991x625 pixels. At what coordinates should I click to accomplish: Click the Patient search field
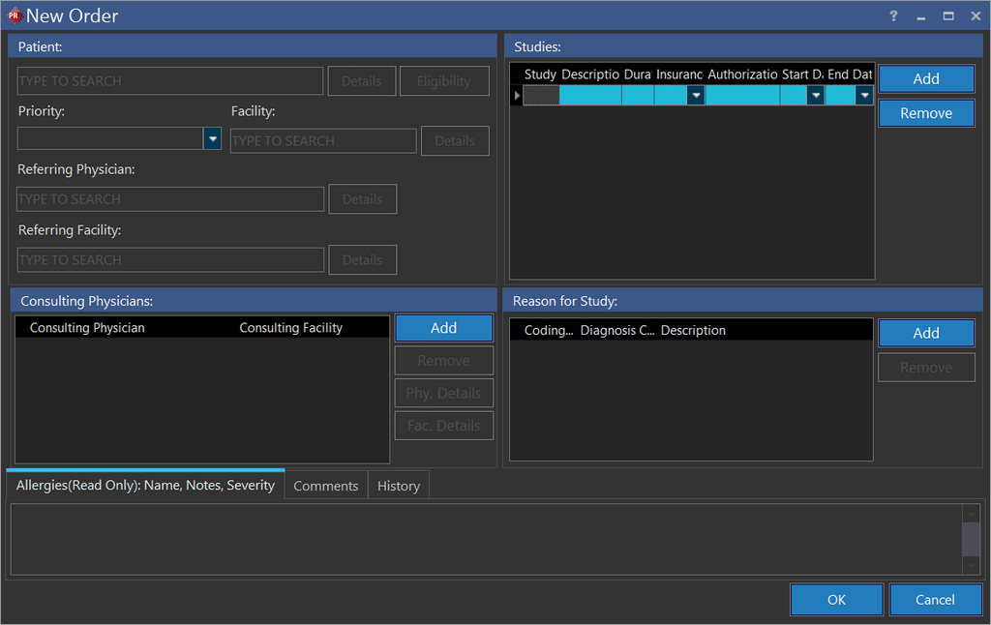[x=170, y=81]
